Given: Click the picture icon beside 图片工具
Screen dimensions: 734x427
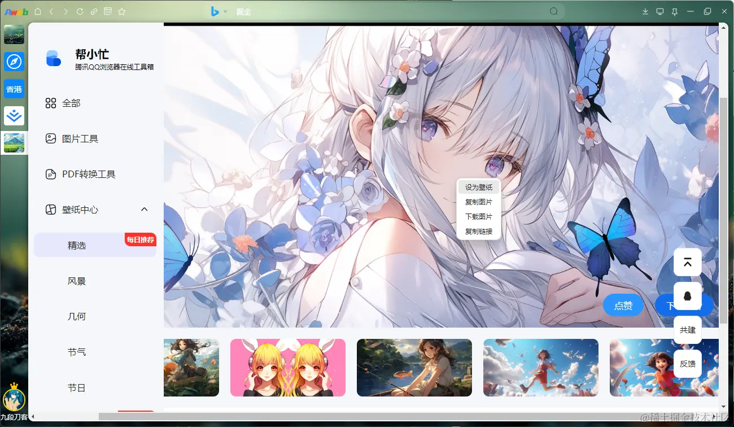Looking at the screenshot, I should click(51, 139).
